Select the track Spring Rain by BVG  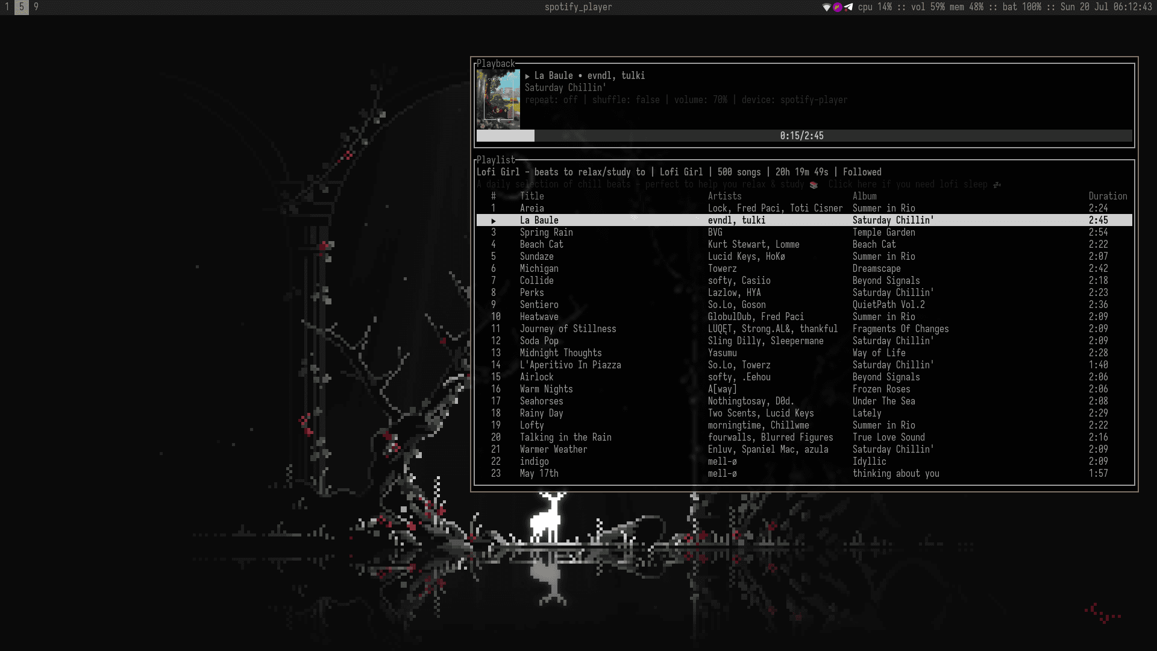pyautogui.click(x=547, y=232)
